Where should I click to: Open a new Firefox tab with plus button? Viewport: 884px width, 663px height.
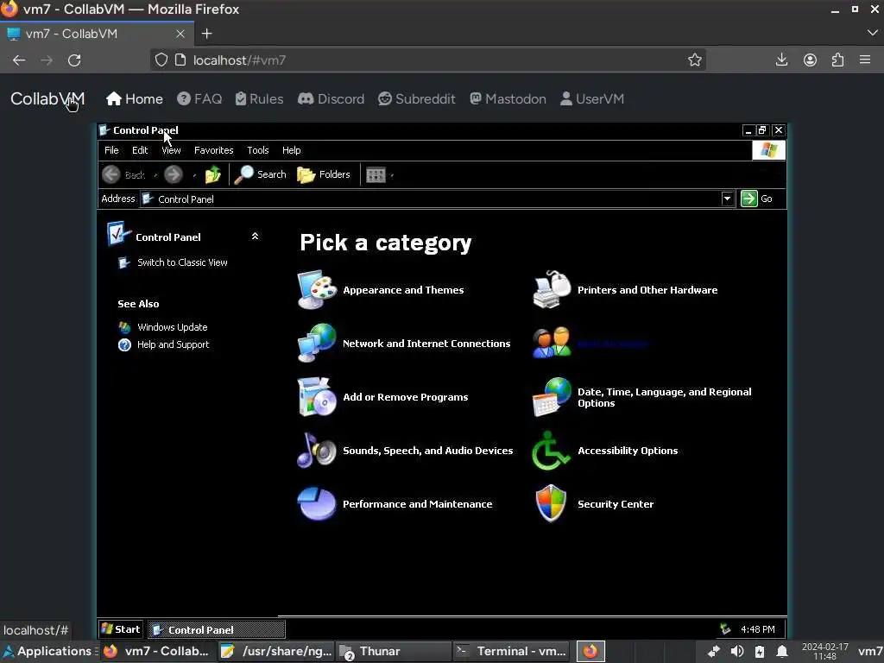pyautogui.click(x=207, y=34)
